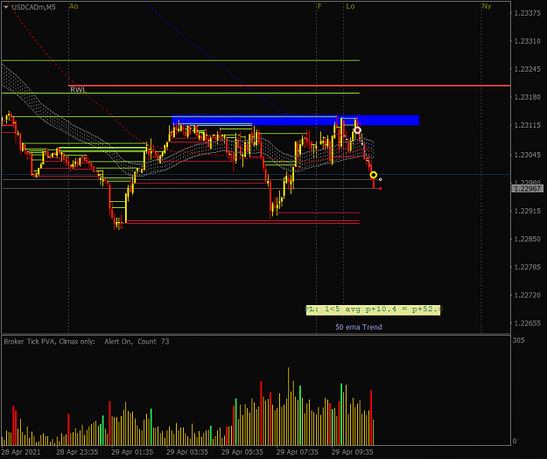Click price scale value 1.23245
547x459 pixels.
[x=527, y=69]
